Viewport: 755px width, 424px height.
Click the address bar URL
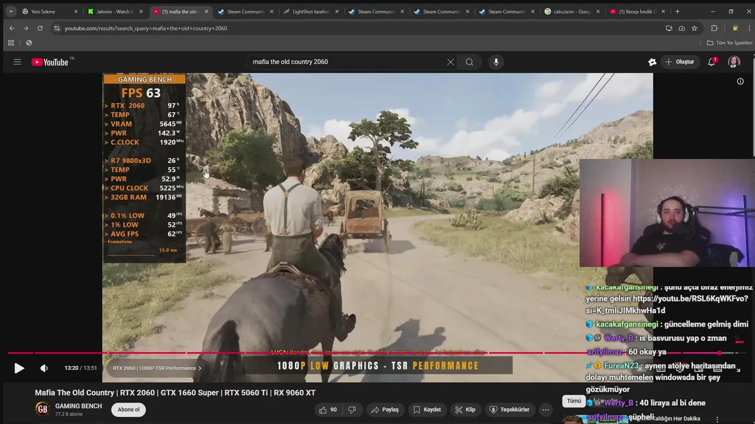[146, 28]
